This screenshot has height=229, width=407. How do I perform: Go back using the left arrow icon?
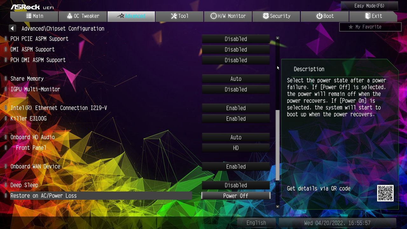coord(12,28)
